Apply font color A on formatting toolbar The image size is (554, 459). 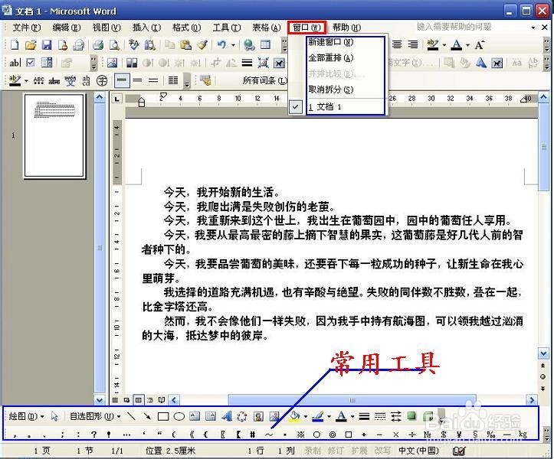(457, 45)
